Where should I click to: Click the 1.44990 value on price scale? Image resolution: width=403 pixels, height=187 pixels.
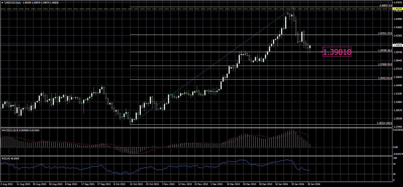coord(398,19)
